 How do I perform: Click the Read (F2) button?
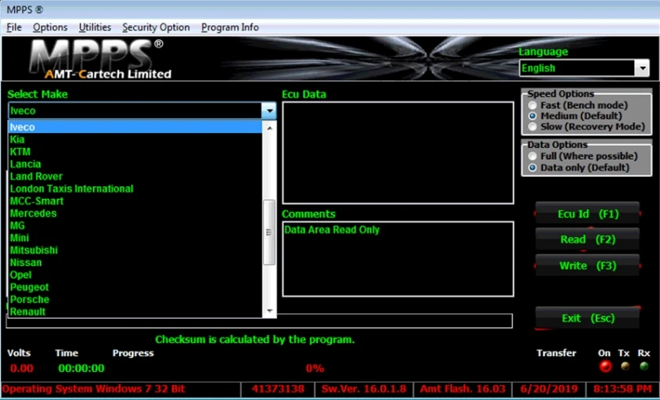pyautogui.click(x=588, y=240)
